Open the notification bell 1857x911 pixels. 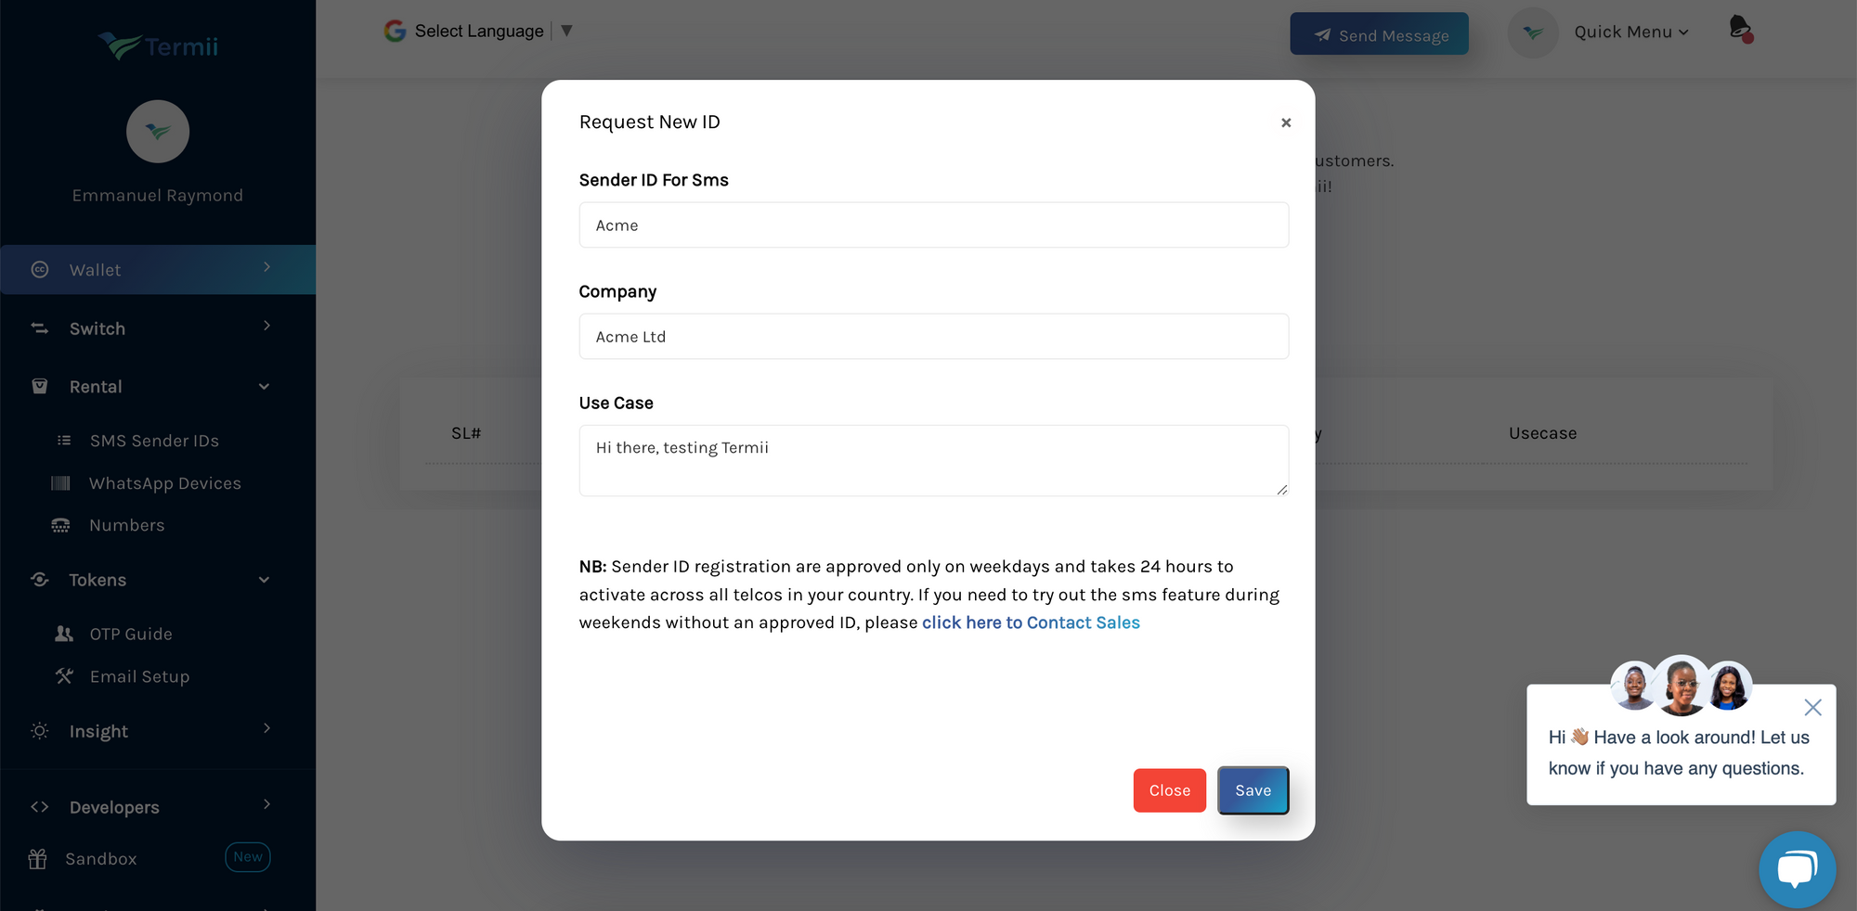click(x=1740, y=28)
